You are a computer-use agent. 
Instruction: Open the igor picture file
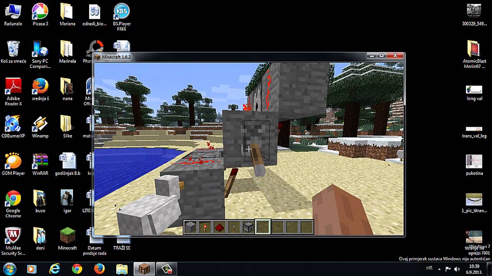pyautogui.click(x=67, y=201)
